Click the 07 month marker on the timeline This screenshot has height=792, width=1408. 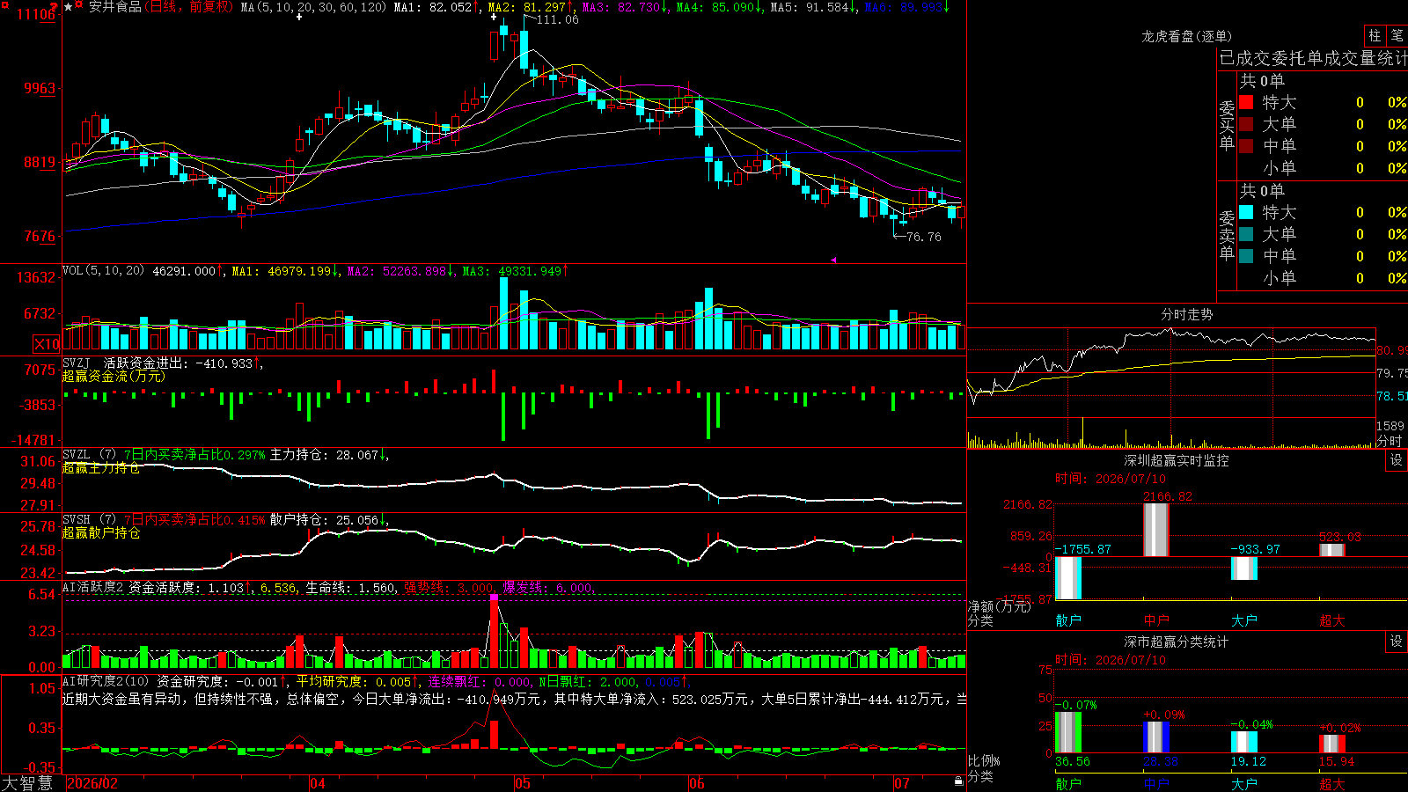coord(902,783)
